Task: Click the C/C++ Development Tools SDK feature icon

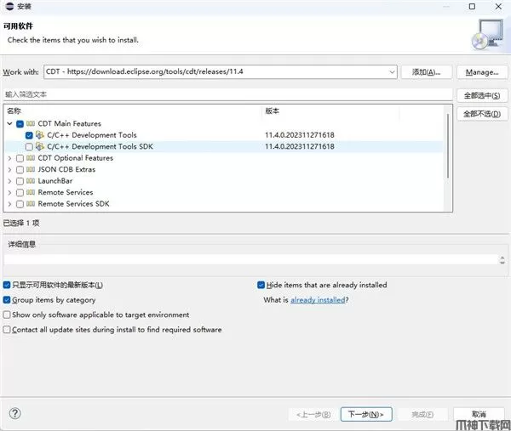Action: coord(40,146)
